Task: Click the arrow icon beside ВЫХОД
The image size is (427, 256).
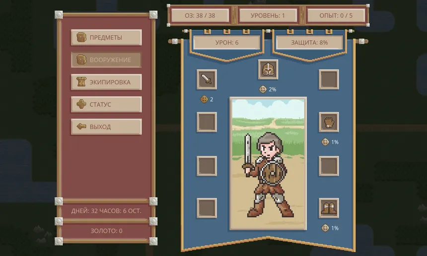Action: click(81, 126)
